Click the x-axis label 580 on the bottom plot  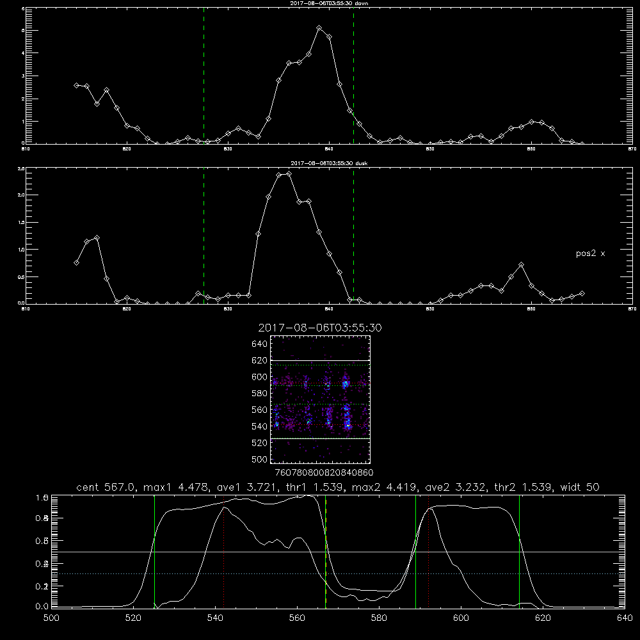pyautogui.click(x=379, y=618)
